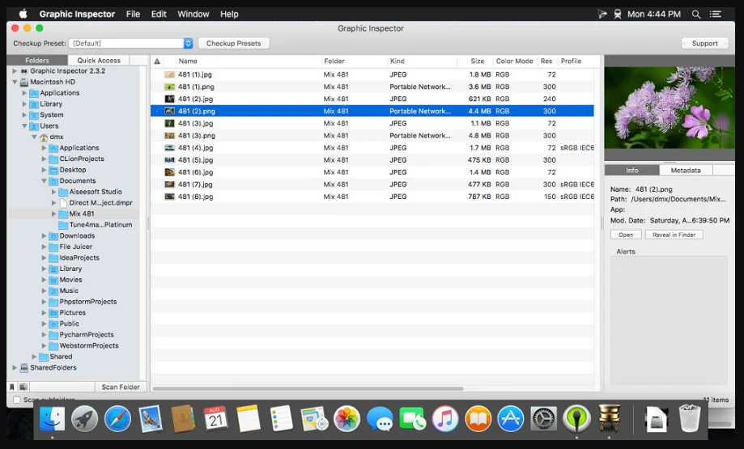Select the Aiseesoft Studio folder
Viewport: 744px width, 449px height.
[96, 192]
